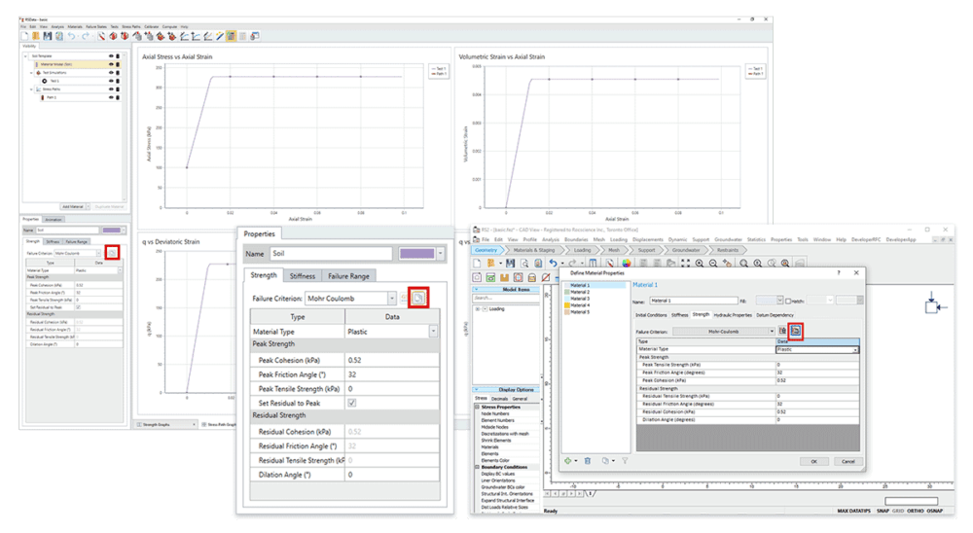Click the delete material trash icon
This screenshot has height=533, width=973.
(587, 461)
